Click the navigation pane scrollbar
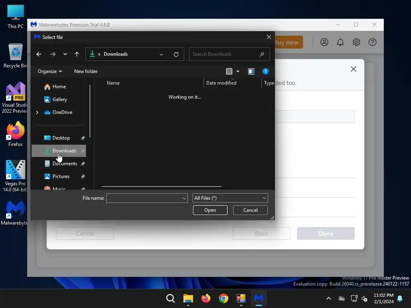The height and width of the screenshot is (308, 411). click(x=90, y=111)
